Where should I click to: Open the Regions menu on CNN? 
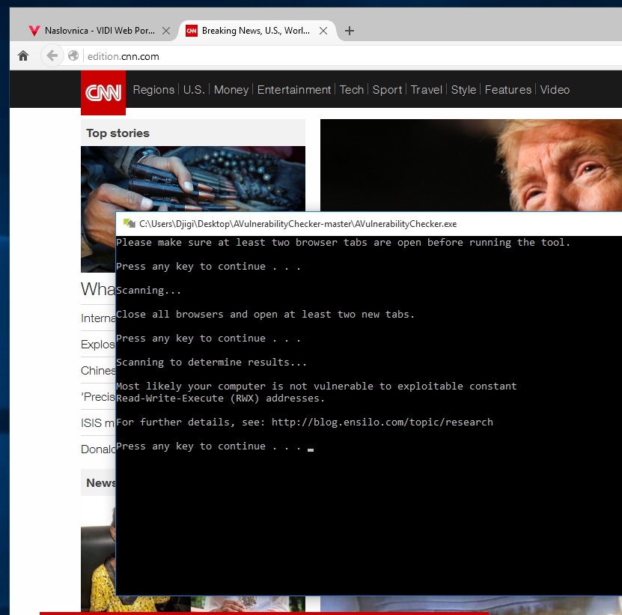click(x=153, y=90)
